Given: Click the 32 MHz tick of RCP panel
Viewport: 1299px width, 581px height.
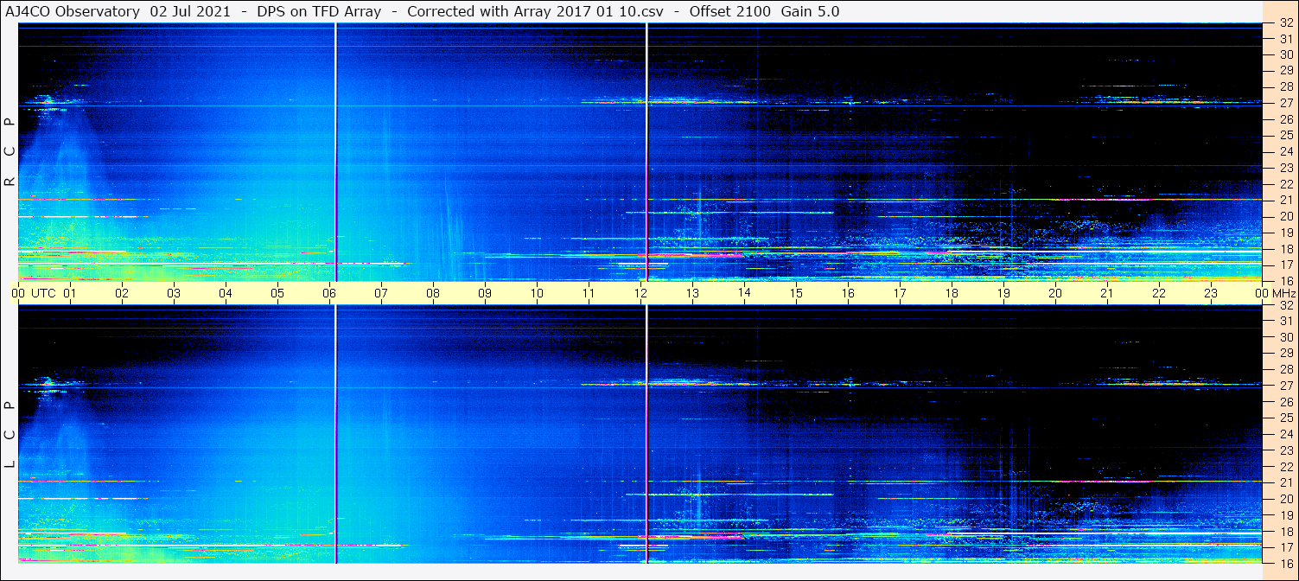Looking at the screenshot, I should (x=1285, y=23).
